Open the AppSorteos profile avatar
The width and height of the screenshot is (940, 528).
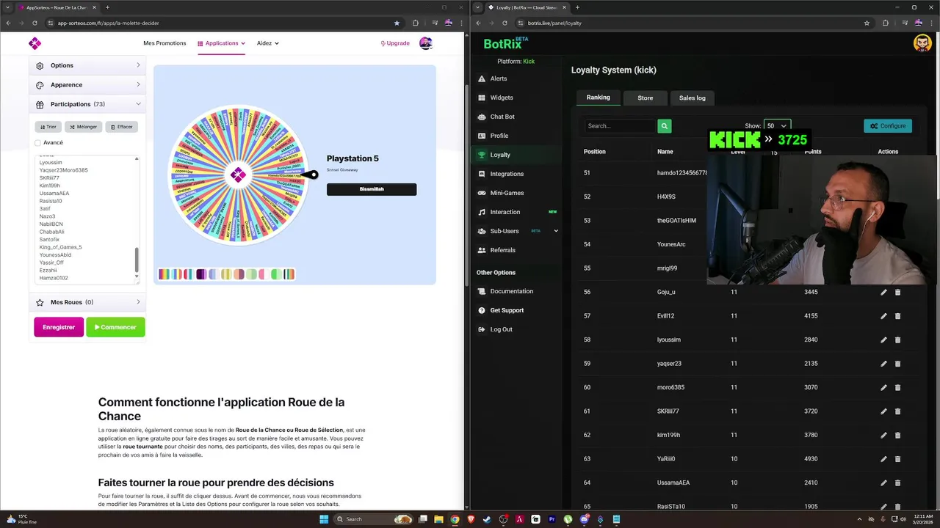click(425, 43)
